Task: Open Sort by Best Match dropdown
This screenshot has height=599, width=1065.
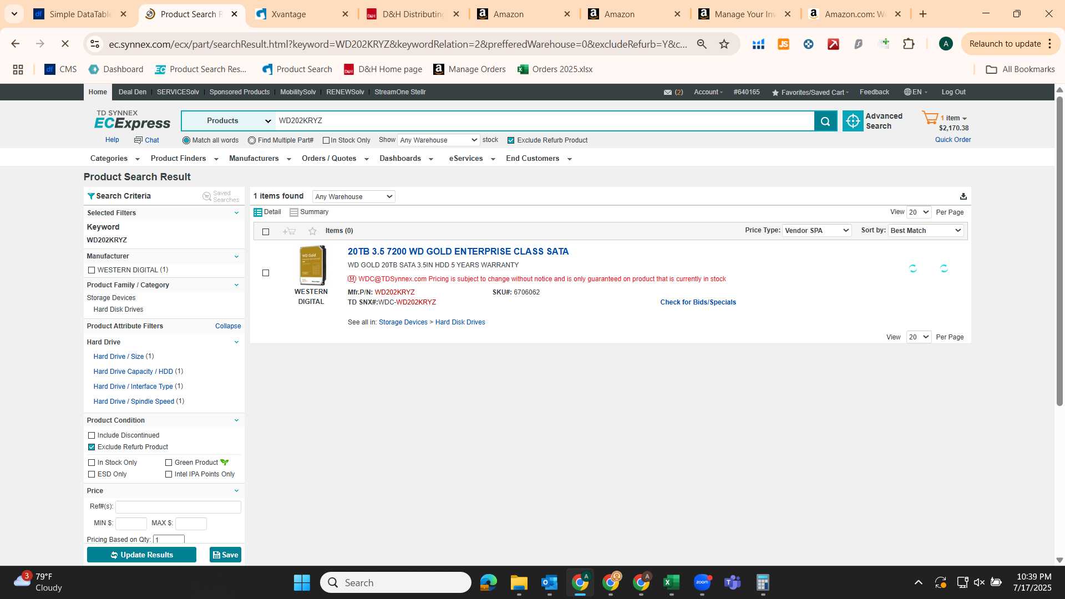Action: 926,231
